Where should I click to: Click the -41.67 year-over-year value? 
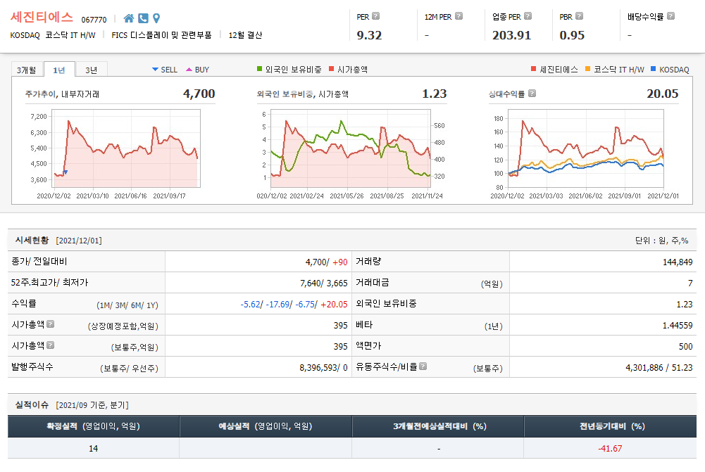[610, 449]
